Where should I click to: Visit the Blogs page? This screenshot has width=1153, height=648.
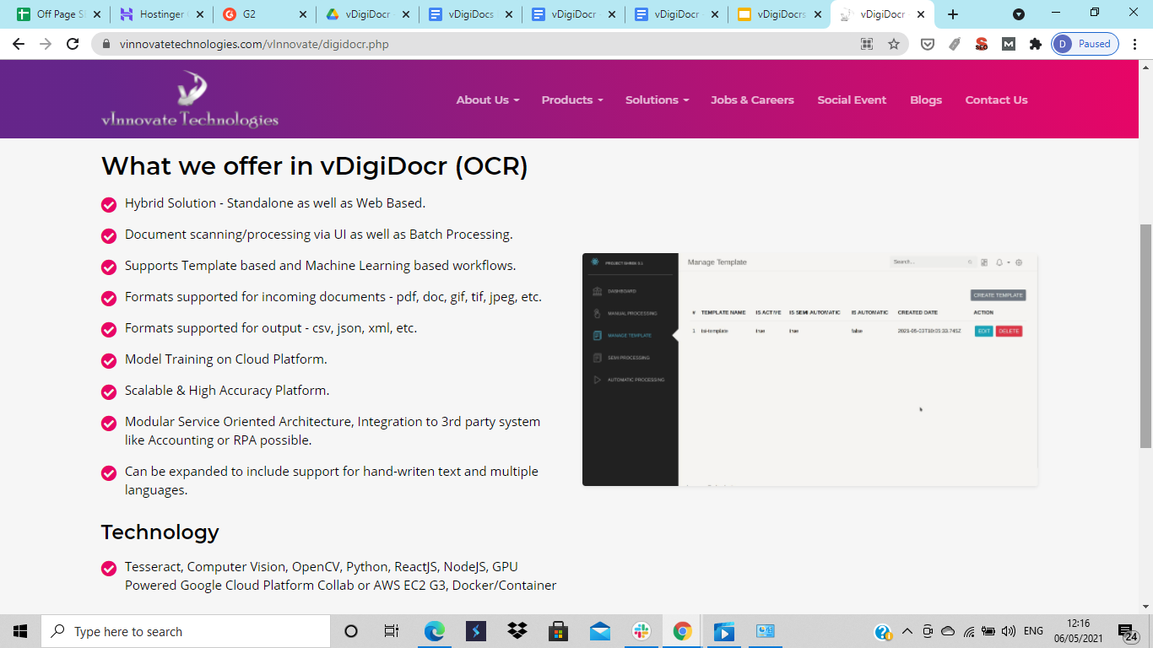pos(926,100)
